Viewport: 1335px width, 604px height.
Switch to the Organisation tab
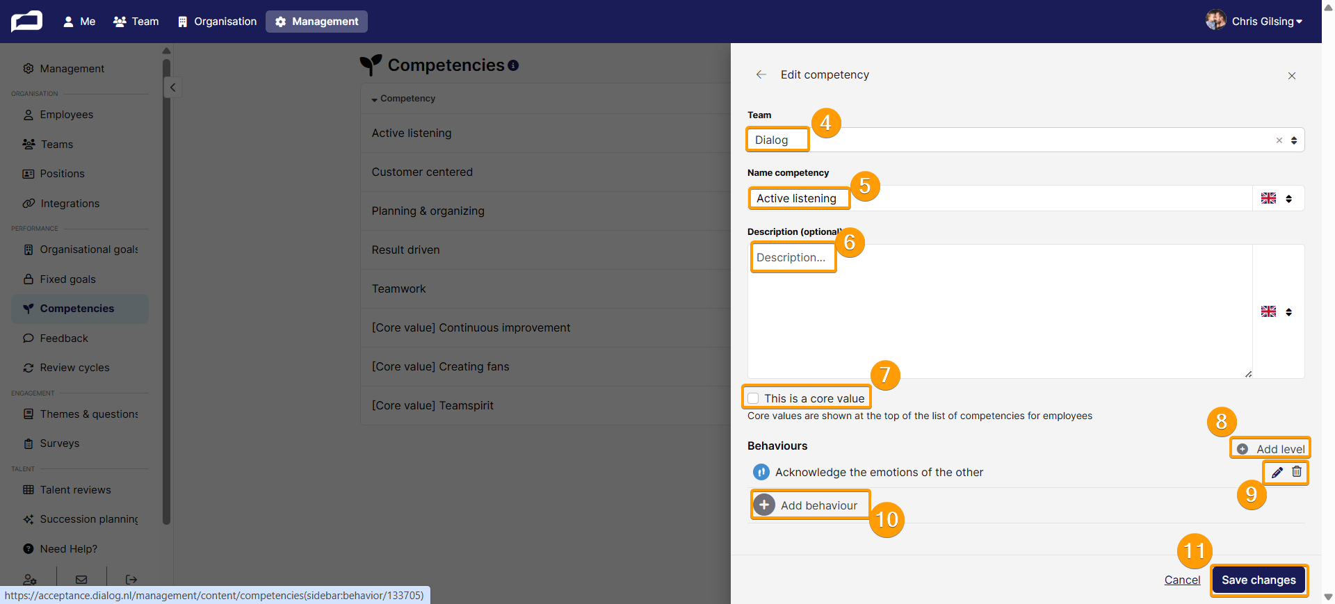pyautogui.click(x=217, y=22)
